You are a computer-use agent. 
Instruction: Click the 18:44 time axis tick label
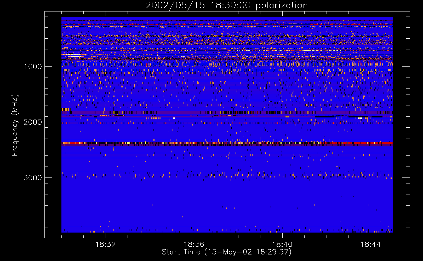point(371,245)
